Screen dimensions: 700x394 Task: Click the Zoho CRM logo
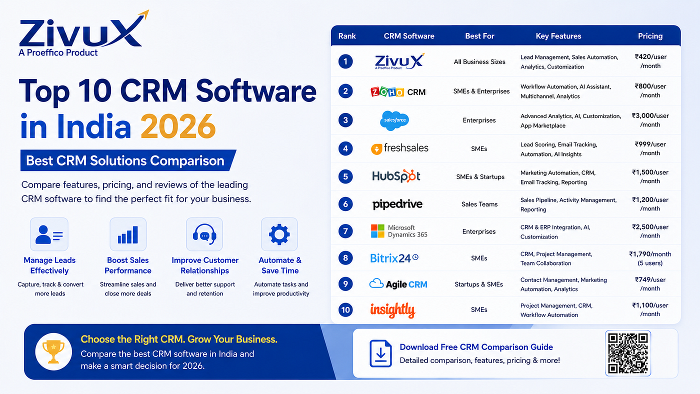398,91
